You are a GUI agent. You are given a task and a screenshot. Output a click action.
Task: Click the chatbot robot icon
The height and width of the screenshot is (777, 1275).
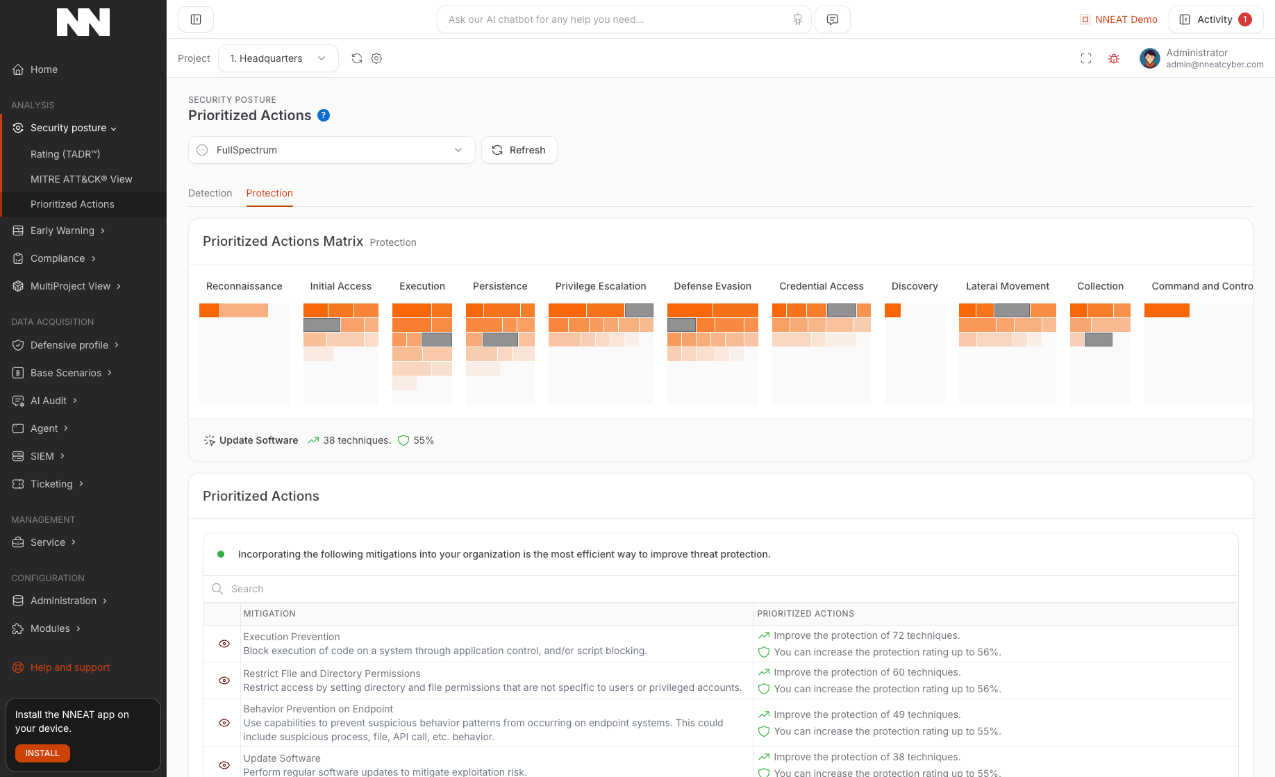click(797, 19)
